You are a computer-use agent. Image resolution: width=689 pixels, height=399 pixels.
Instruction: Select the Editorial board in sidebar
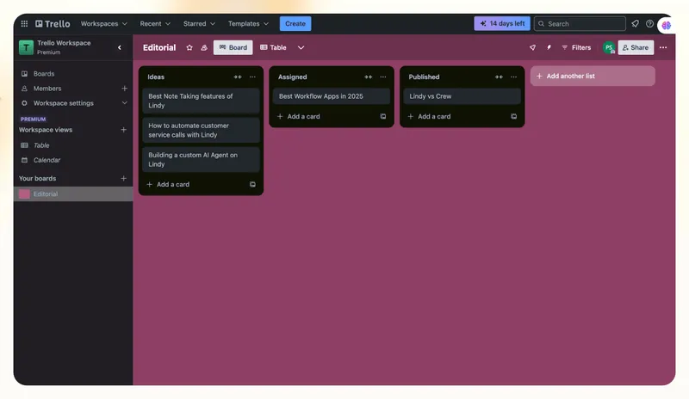click(x=73, y=194)
